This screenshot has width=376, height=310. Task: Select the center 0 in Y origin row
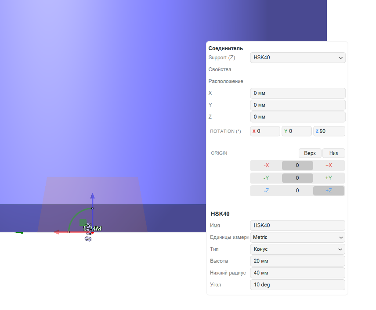point(297,178)
